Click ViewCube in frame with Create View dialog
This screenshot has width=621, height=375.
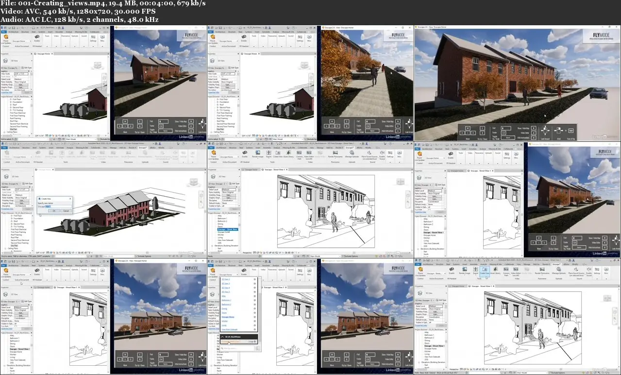[x=194, y=182]
